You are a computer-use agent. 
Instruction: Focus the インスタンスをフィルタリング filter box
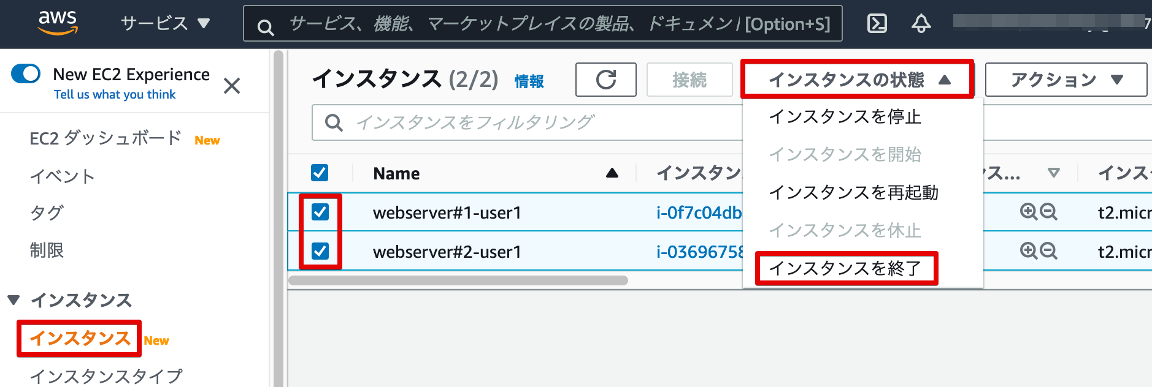tap(528, 122)
